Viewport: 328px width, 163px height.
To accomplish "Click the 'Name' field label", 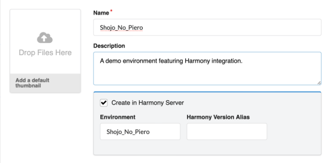I will (x=101, y=13).
